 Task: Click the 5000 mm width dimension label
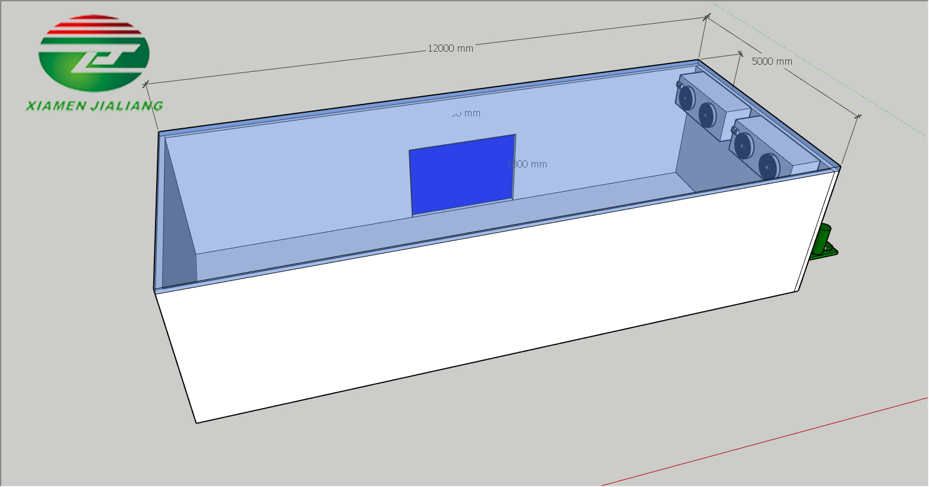click(772, 61)
